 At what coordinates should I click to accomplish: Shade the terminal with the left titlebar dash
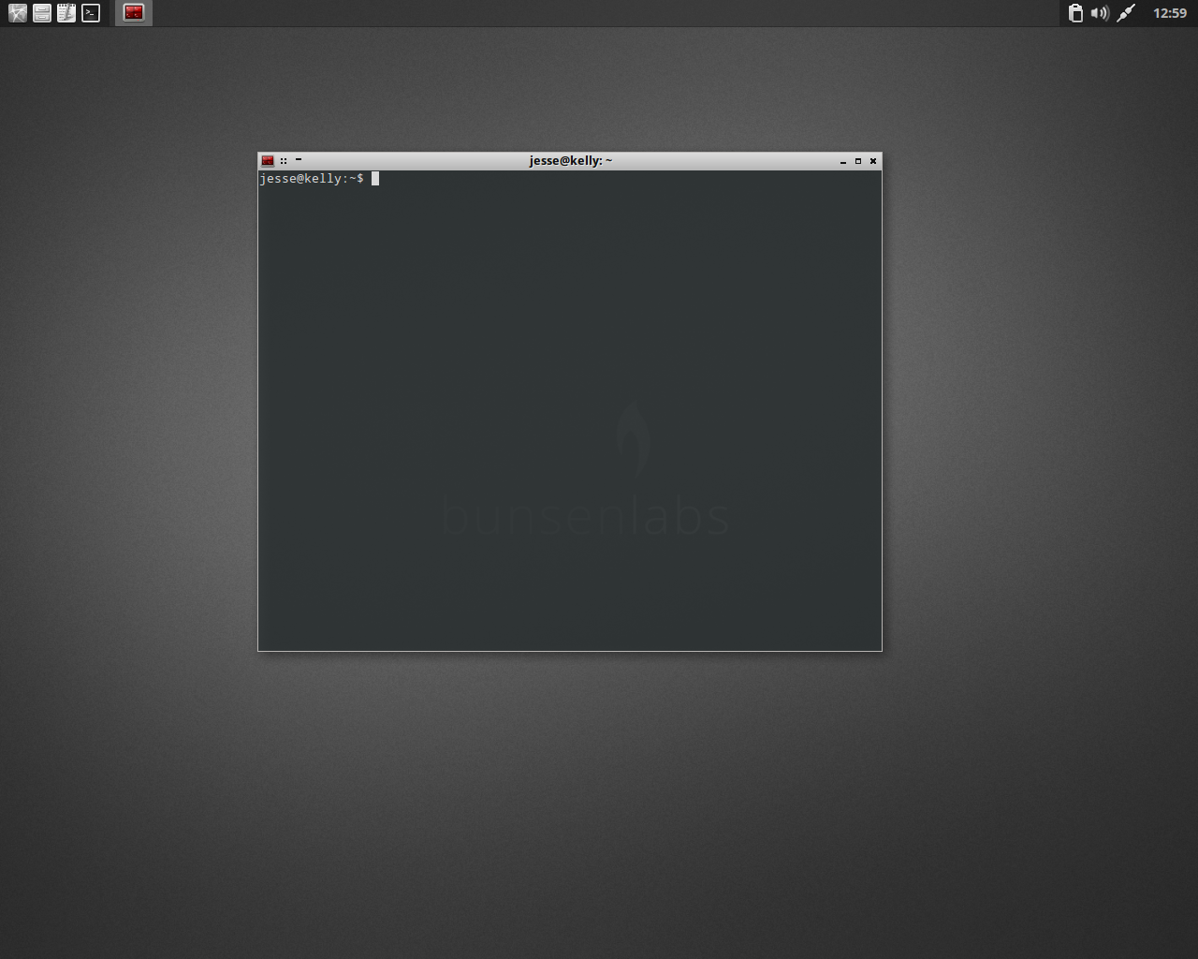click(x=299, y=160)
